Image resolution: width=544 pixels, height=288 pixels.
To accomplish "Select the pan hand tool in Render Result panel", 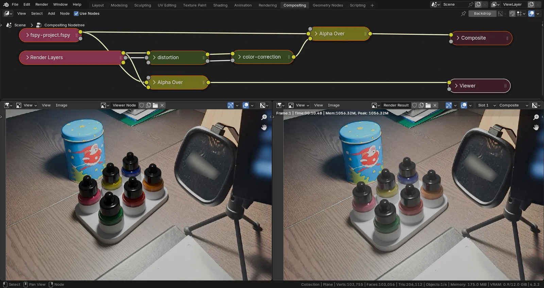I will tap(536, 128).
